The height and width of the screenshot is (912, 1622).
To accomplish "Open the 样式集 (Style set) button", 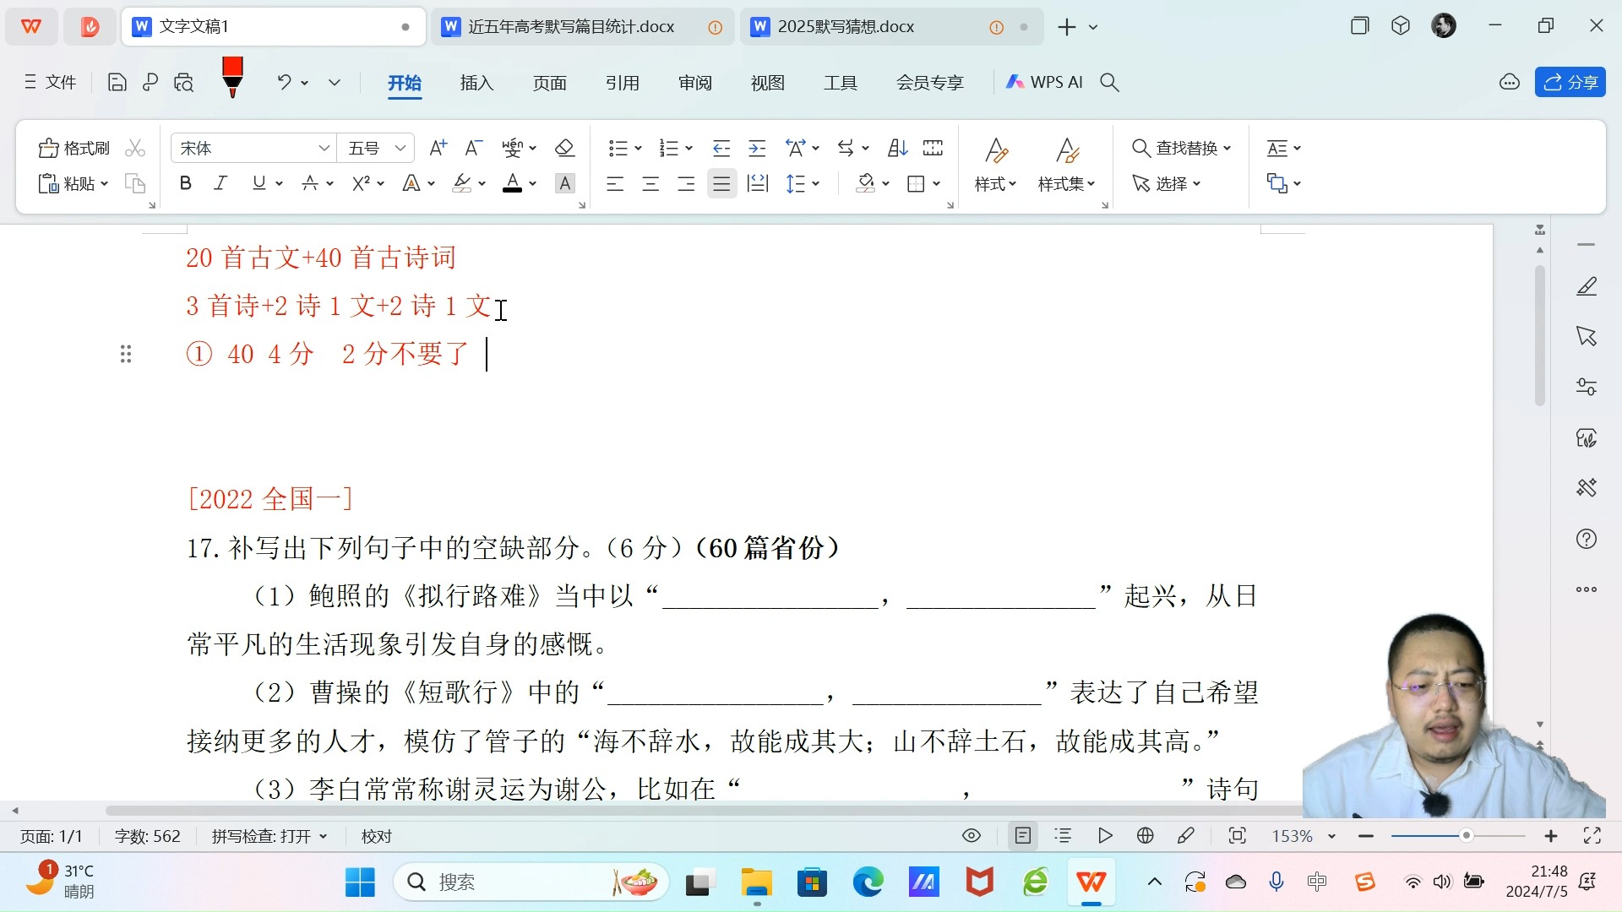I will pos(1067,165).
